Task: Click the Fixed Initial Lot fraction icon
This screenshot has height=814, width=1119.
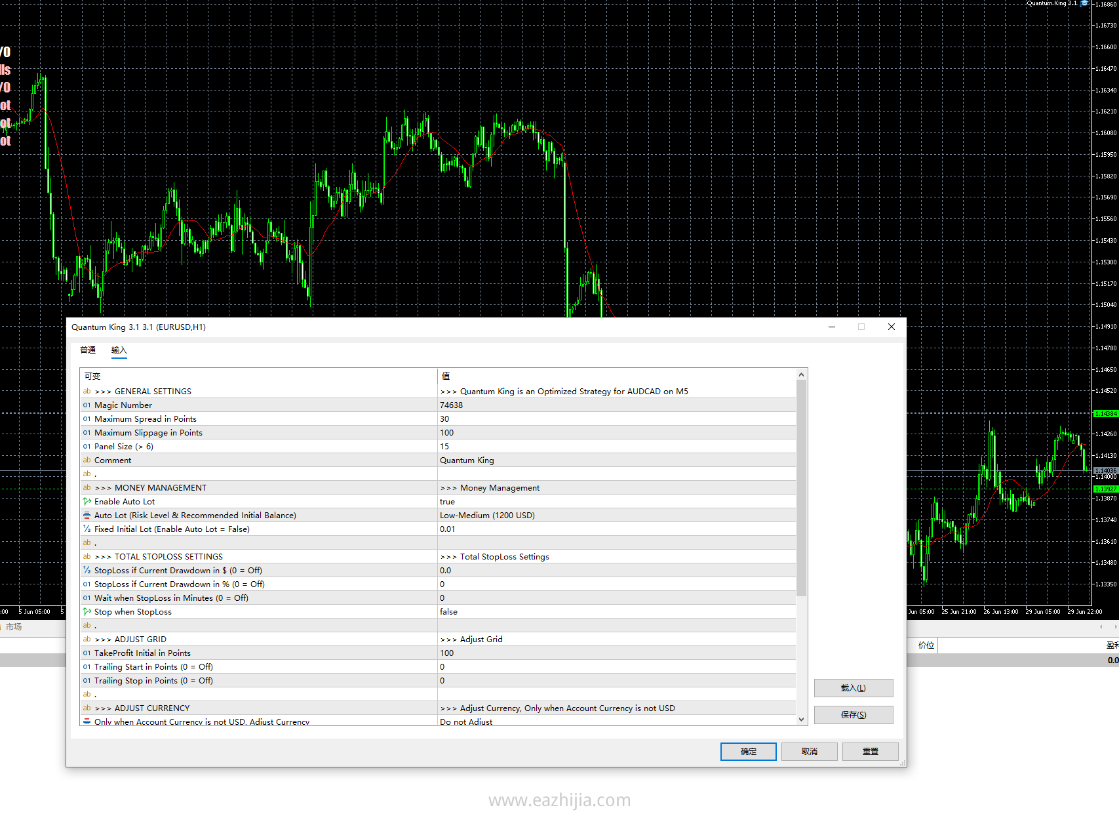Action: [x=87, y=529]
